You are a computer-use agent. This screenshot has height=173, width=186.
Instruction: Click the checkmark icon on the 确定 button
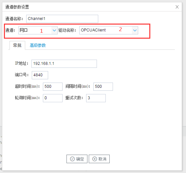(x=72, y=159)
